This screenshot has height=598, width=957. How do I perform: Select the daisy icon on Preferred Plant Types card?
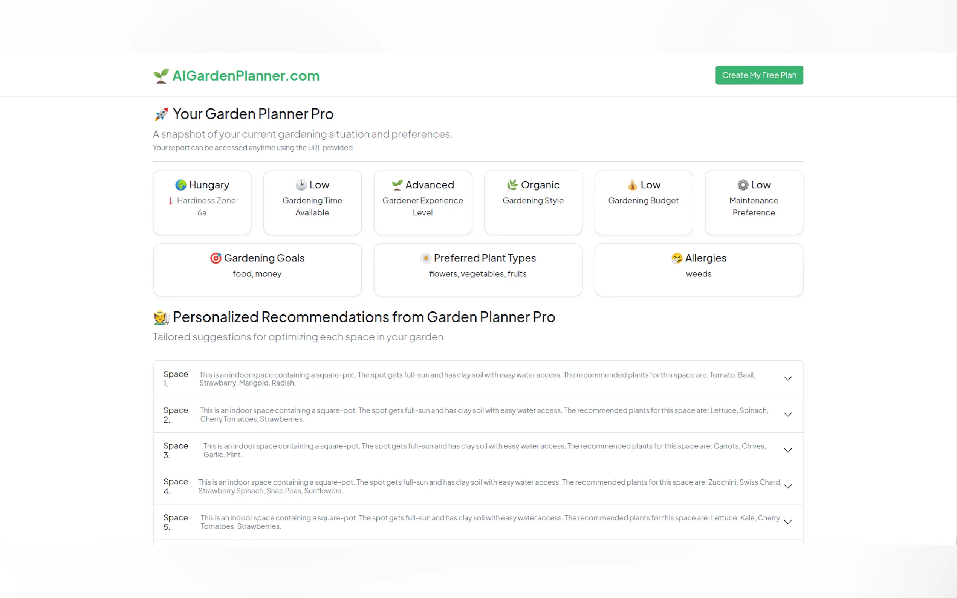426,258
